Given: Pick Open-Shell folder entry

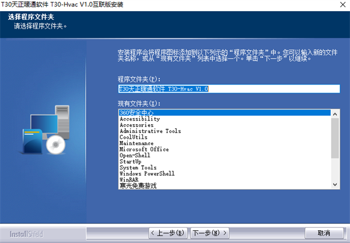Looking at the screenshot, I should 225,155.
